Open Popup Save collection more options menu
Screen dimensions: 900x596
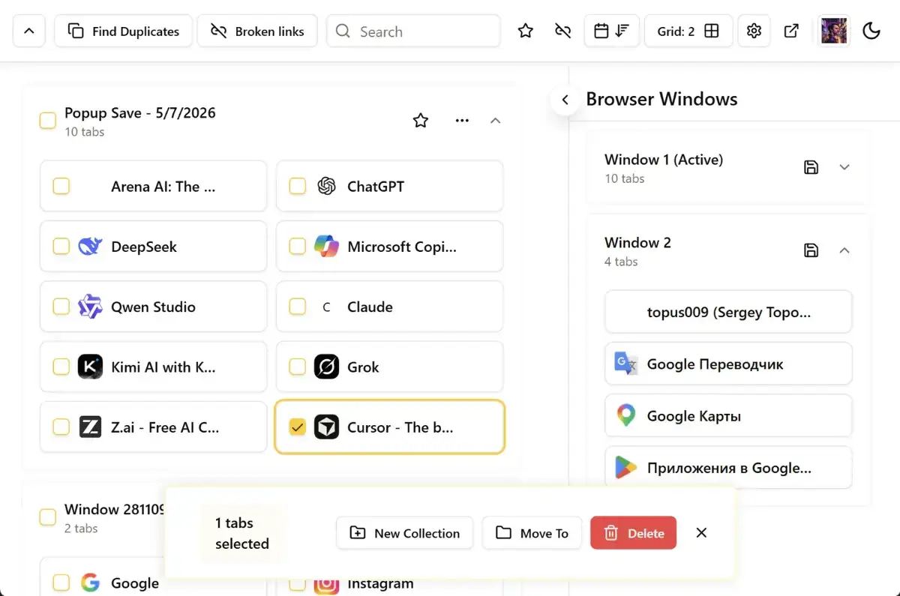click(x=462, y=121)
